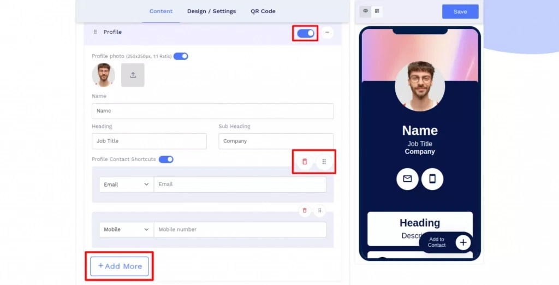The image size is (559, 285).
Task: Grab the Email shortcut reorder handle
Action: coord(324,162)
